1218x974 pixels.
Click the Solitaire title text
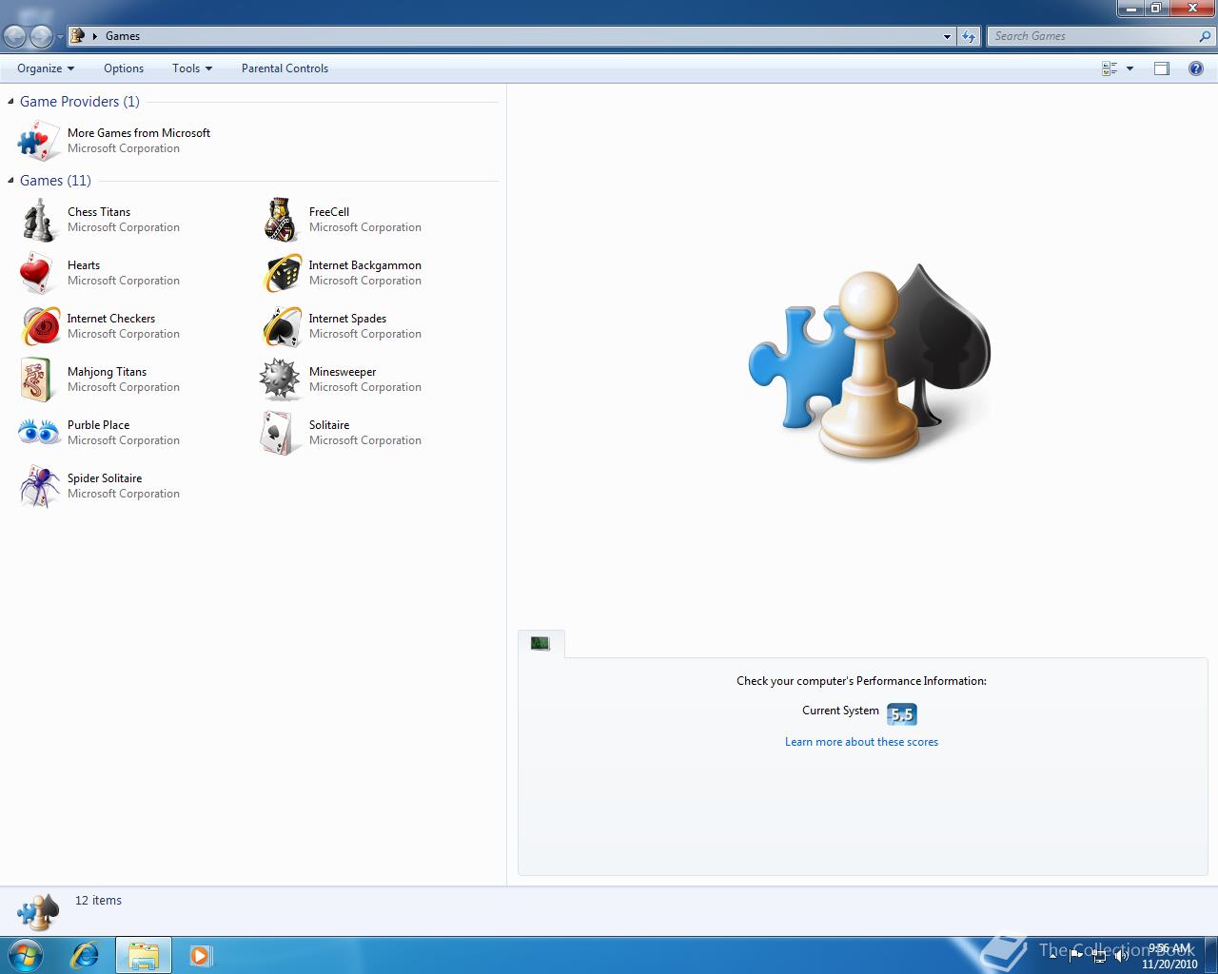(x=329, y=425)
